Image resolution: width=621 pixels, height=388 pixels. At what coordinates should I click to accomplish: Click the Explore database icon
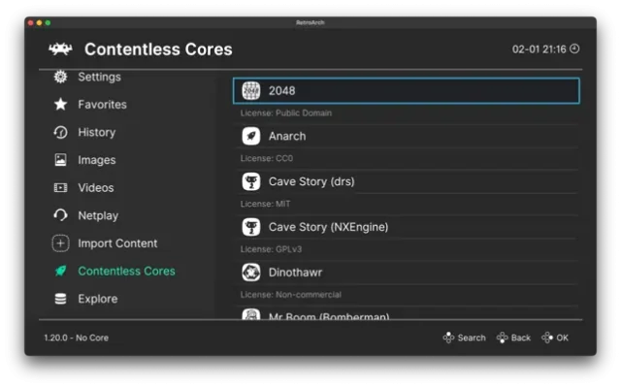(60, 299)
